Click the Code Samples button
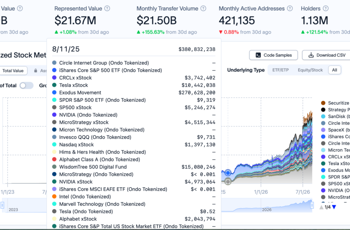The width and height of the screenshot is (350, 230). click(273, 55)
